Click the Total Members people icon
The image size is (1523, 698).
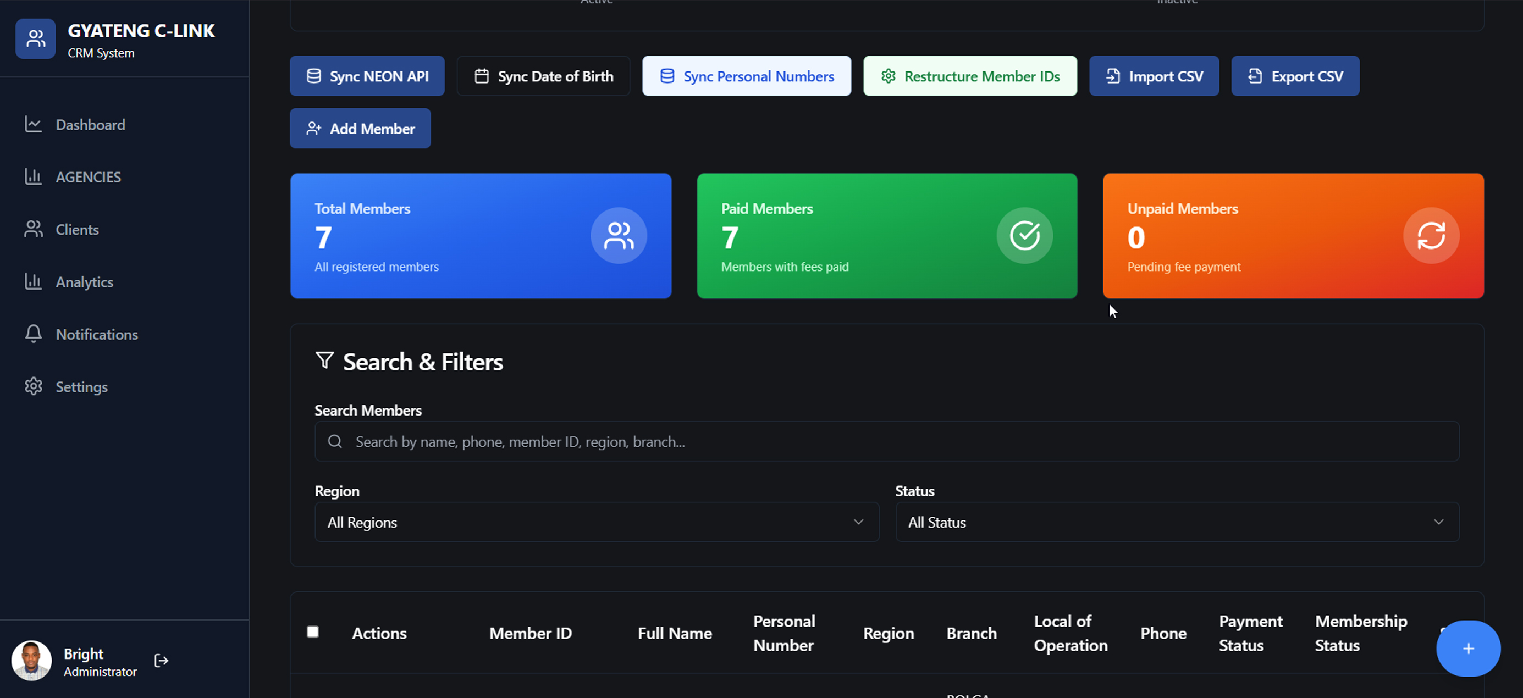tap(619, 236)
